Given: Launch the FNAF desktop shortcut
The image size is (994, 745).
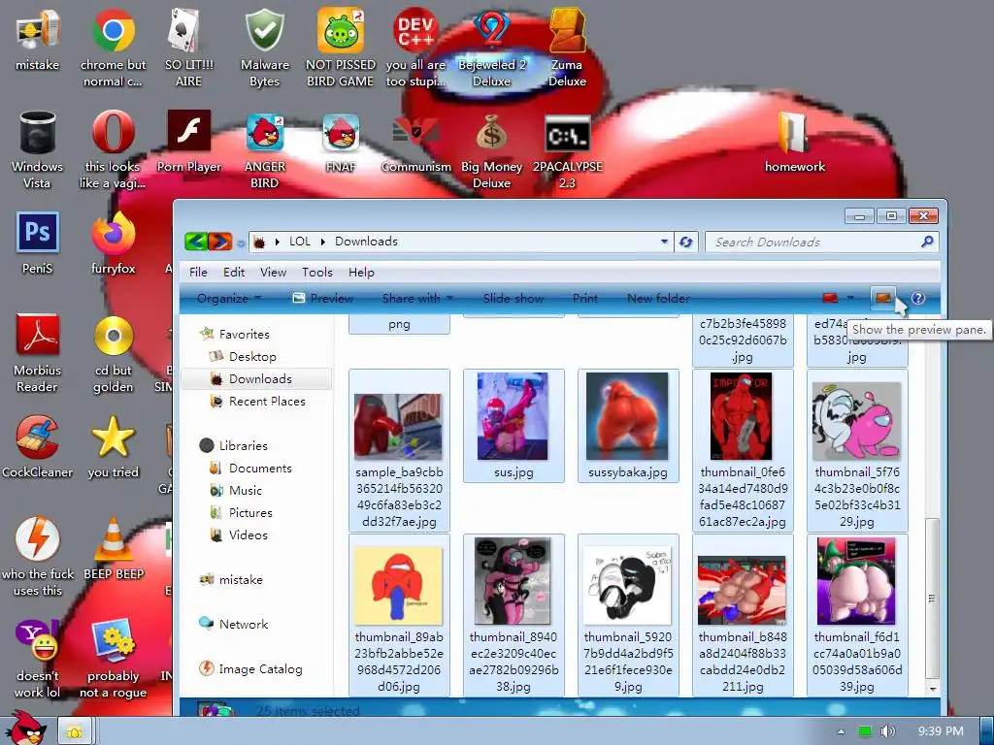Looking at the screenshot, I should [341, 133].
